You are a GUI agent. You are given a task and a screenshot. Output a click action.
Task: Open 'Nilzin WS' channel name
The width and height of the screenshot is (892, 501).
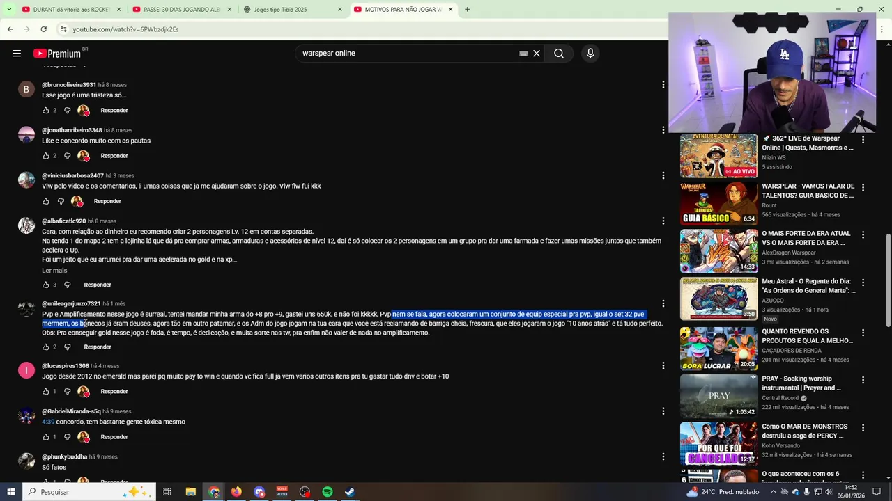(774, 157)
